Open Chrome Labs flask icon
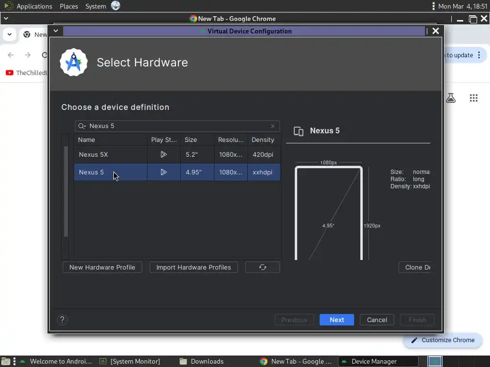Screen dimensions: 490x367 (x=451, y=98)
